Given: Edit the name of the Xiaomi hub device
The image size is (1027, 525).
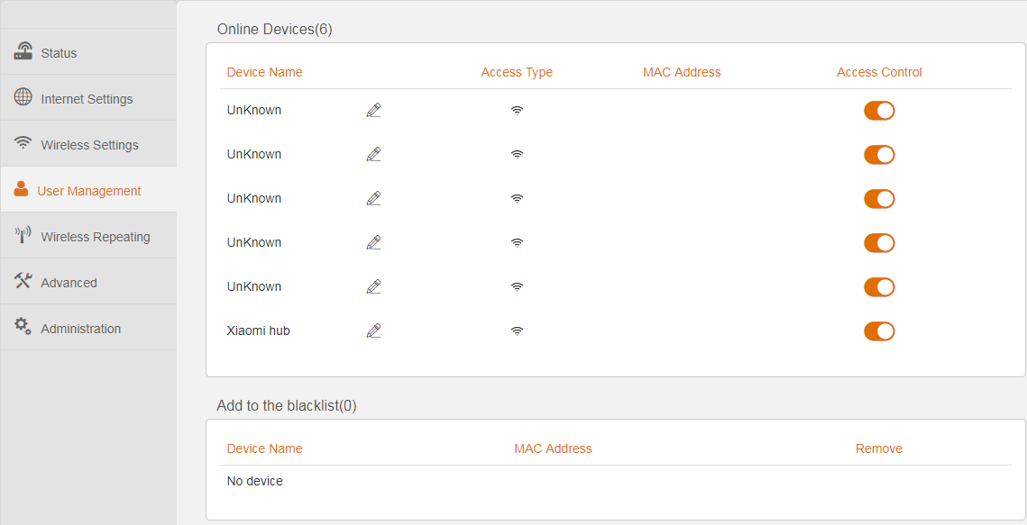Looking at the screenshot, I should pyautogui.click(x=373, y=330).
